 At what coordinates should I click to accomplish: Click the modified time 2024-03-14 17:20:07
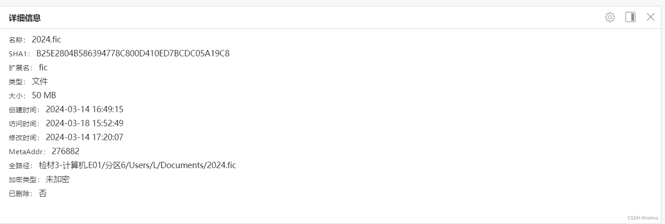tap(85, 137)
